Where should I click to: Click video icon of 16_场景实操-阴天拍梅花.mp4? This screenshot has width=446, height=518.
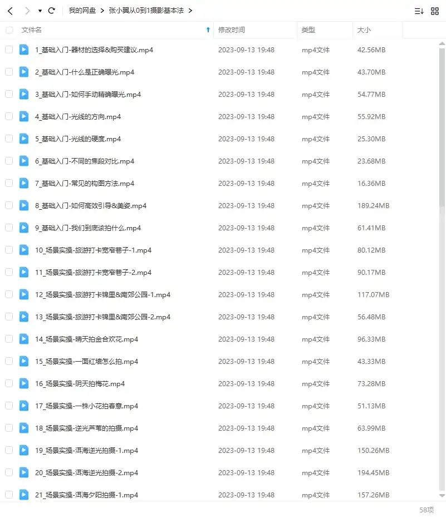24,383
